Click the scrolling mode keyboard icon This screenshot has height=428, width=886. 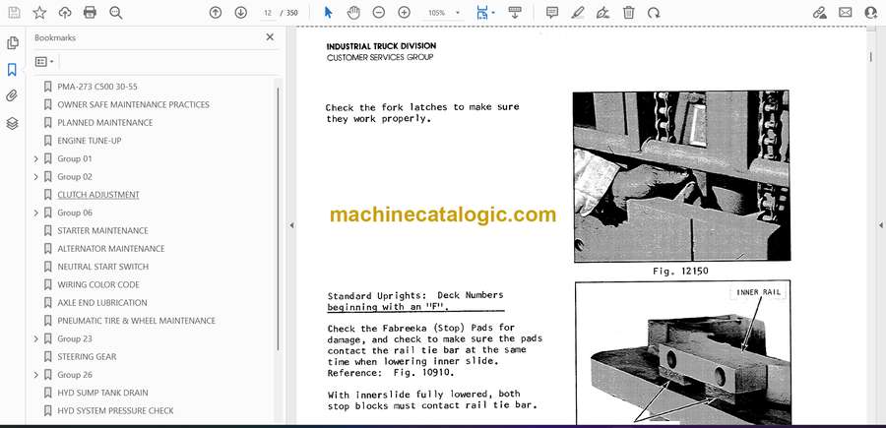click(x=514, y=13)
